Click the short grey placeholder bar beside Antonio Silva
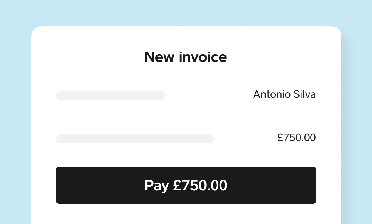The width and height of the screenshot is (372, 224). tap(111, 96)
